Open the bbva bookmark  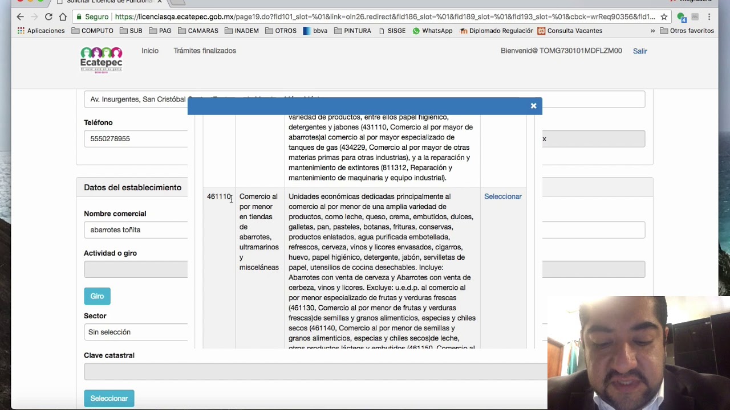click(315, 31)
